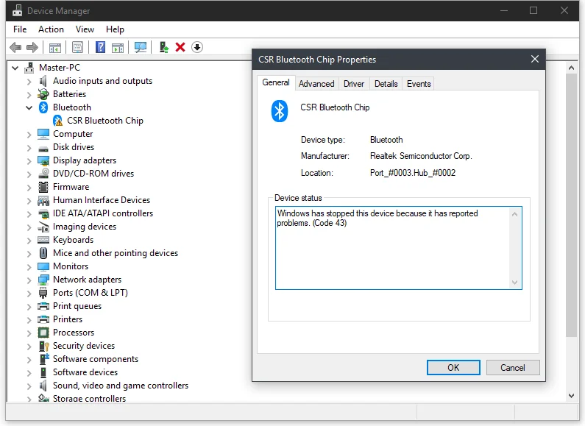Click the Device Manager scrollbar up arrow
Viewport: 585px width, 426px height.
[571, 68]
